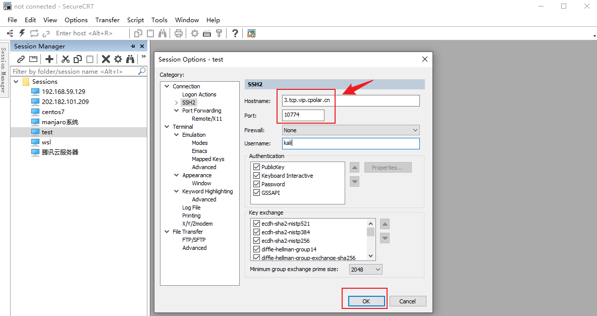Collapse the File Transfer category

[x=167, y=232]
